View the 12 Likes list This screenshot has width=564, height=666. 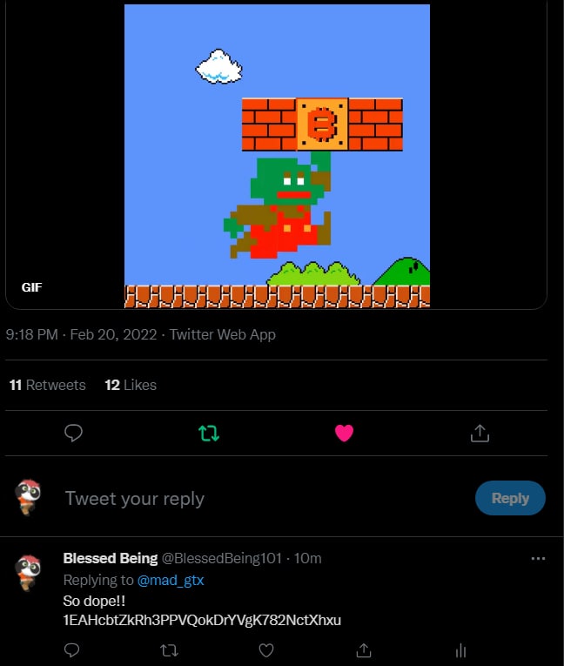(x=131, y=385)
